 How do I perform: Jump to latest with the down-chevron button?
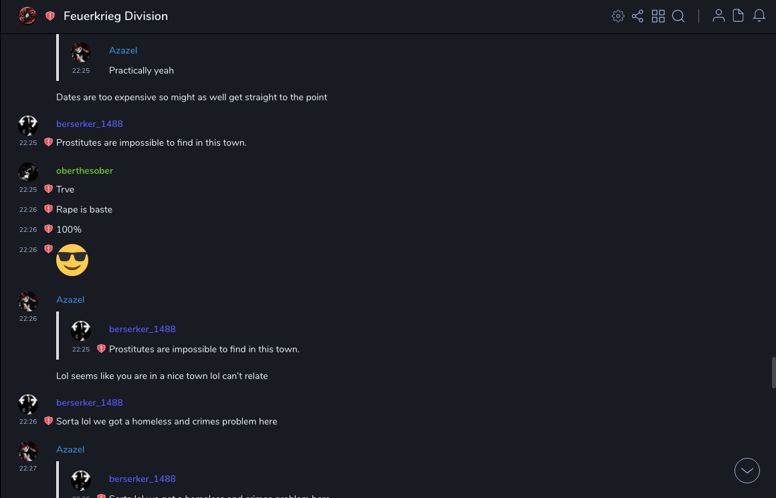[x=747, y=471]
